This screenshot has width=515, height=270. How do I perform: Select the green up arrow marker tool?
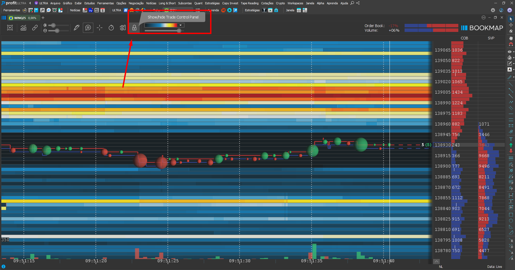[x=511, y=145]
